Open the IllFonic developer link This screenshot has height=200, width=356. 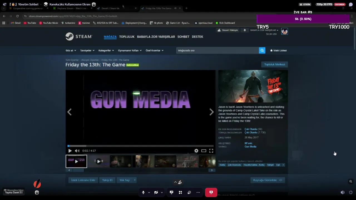(248, 143)
